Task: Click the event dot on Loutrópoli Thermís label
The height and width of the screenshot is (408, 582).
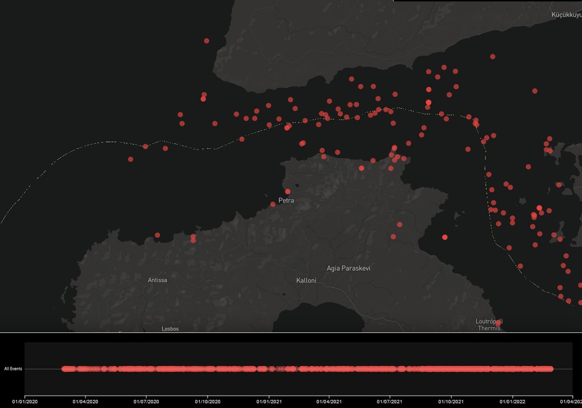Action: [x=498, y=323]
